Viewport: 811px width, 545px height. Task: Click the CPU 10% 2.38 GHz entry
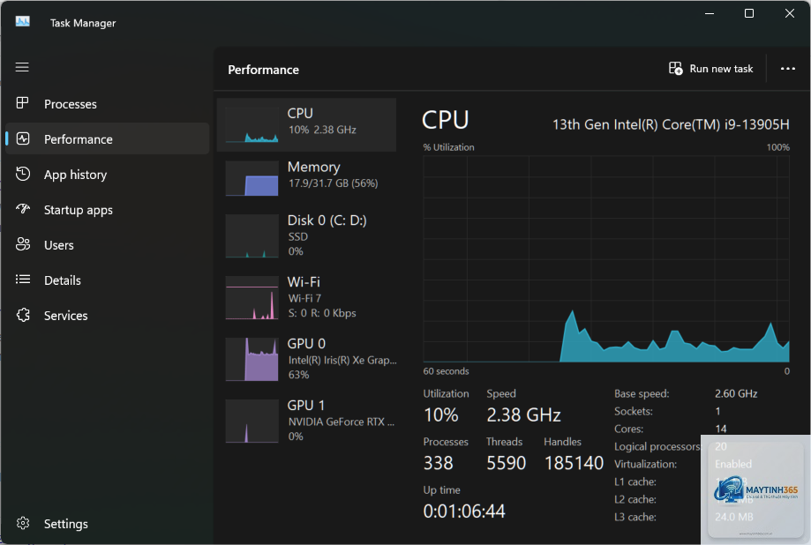coord(307,124)
